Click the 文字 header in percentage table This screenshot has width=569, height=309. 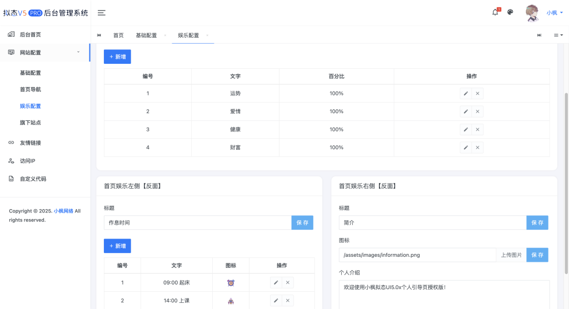coord(235,77)
